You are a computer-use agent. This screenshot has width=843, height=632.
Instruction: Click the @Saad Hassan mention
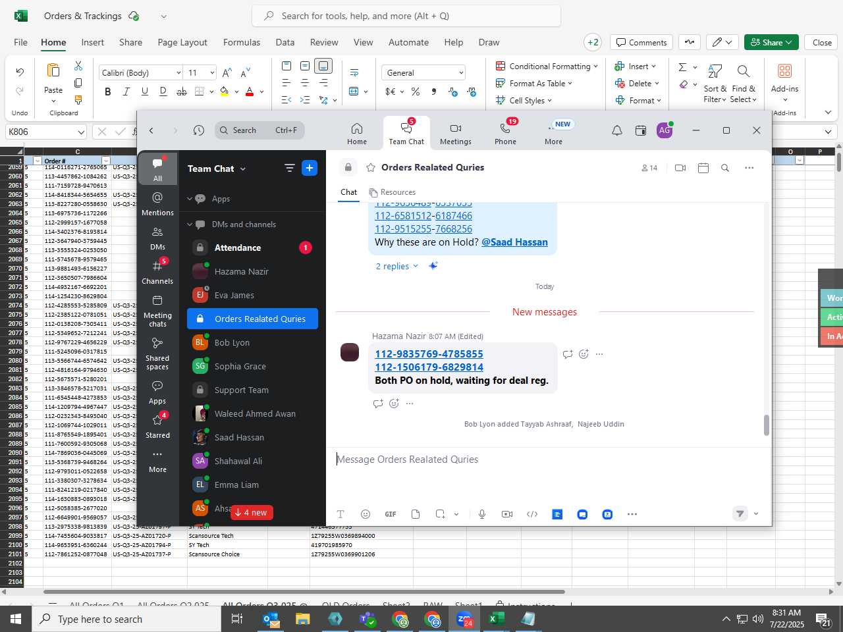pos(514,242)
